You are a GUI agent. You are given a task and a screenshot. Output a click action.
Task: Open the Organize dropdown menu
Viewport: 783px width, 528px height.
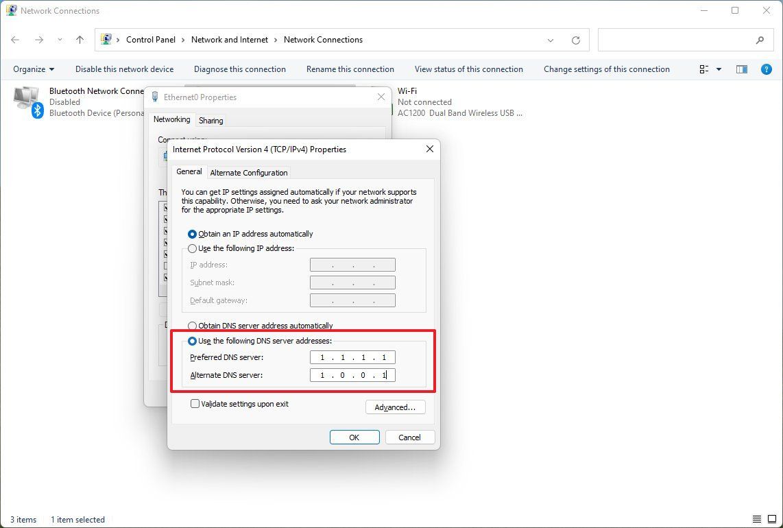coord(33,69)
